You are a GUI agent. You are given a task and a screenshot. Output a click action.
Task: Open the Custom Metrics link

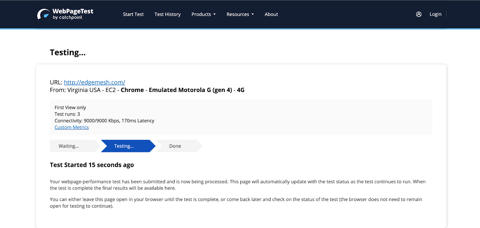click(72, 127)
